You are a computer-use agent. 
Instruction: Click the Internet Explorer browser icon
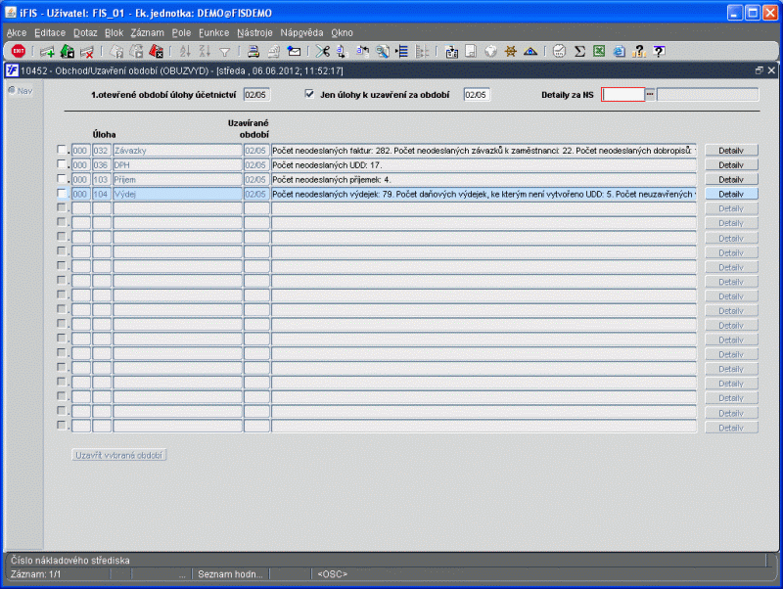(x=619, y=51)
